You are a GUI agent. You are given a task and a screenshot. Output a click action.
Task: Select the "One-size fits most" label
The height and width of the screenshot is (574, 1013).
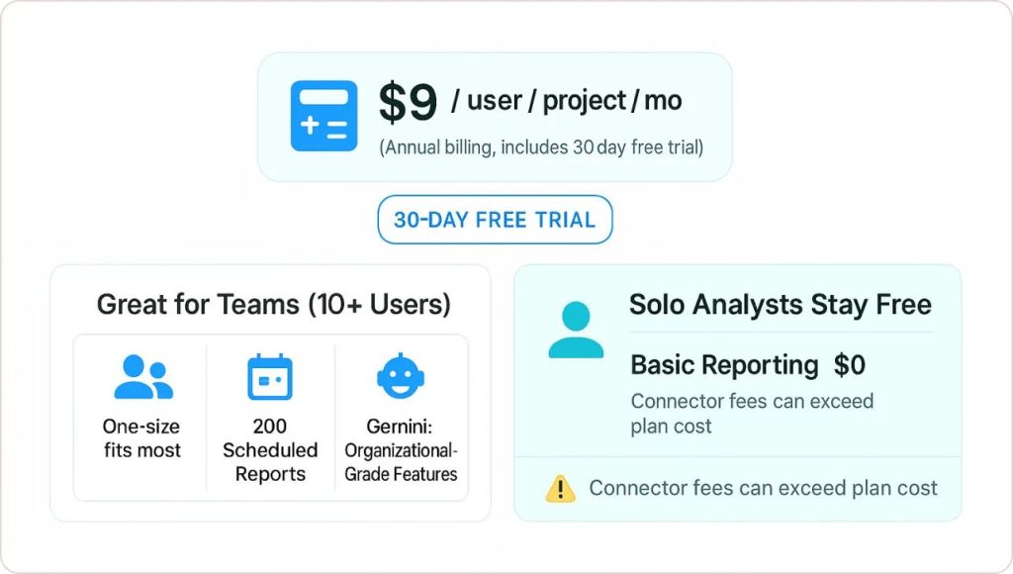coord(142,438)
